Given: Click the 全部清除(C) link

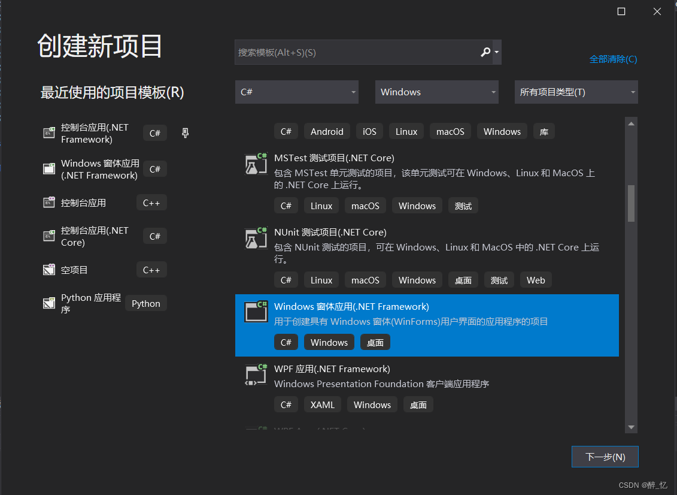Looking at the screenshot, I should click(613, 59).
